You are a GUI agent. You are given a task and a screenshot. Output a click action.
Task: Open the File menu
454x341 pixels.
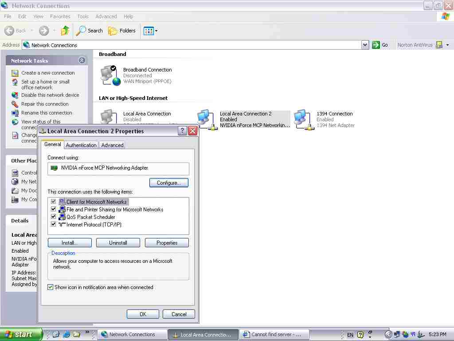pyautogui.click(x=8, y=16)
